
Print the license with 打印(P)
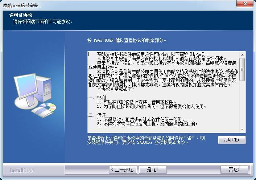point(232,140)
